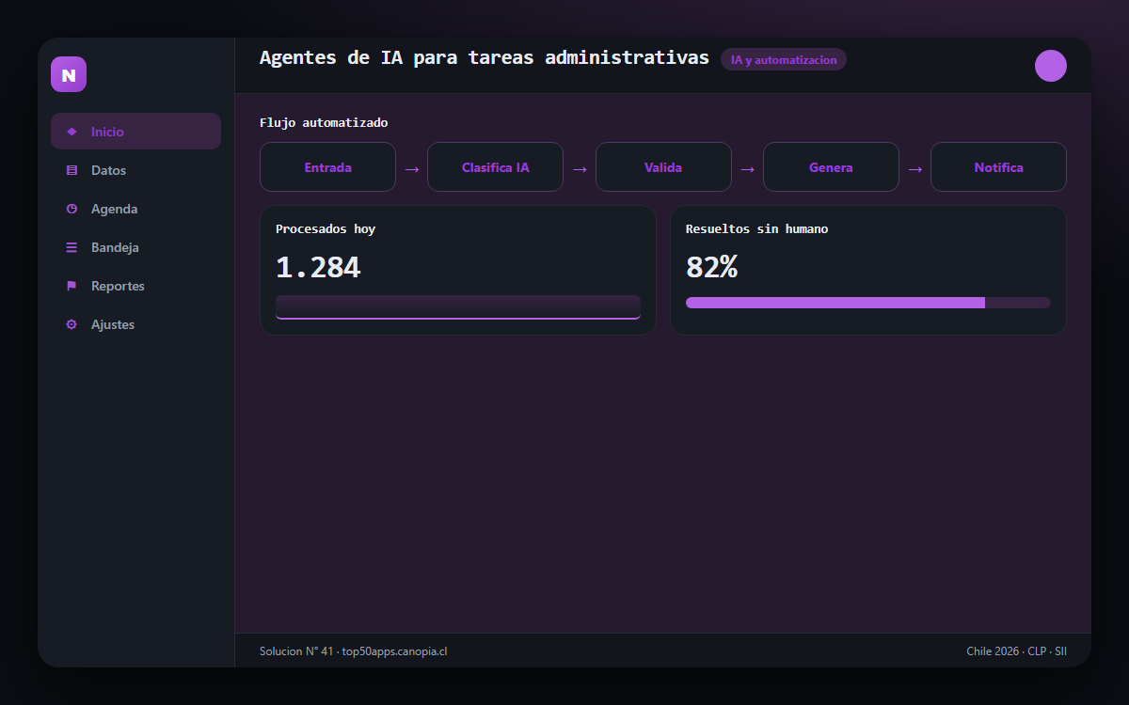The width and height of the screenshot is (1129, 705).
Task: Select the Entrada flow step
Action: pyautogui.click(x=327, y=167)
